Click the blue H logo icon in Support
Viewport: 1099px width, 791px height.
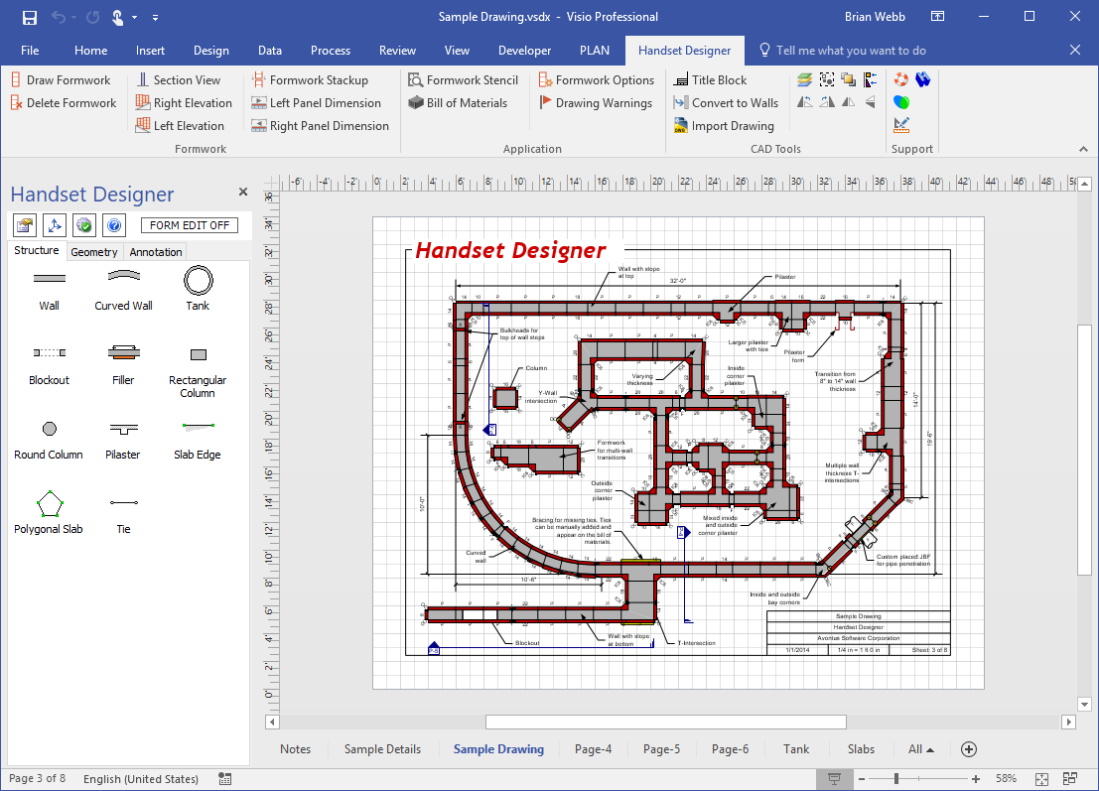tap(923, 79)
